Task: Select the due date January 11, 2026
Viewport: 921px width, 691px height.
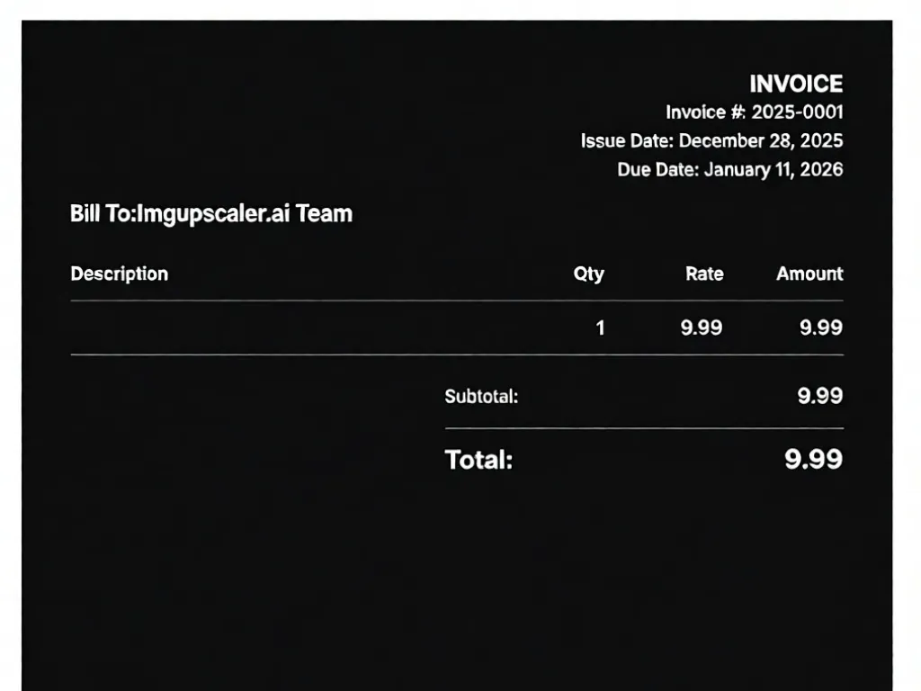Action: tap(773, 169)
